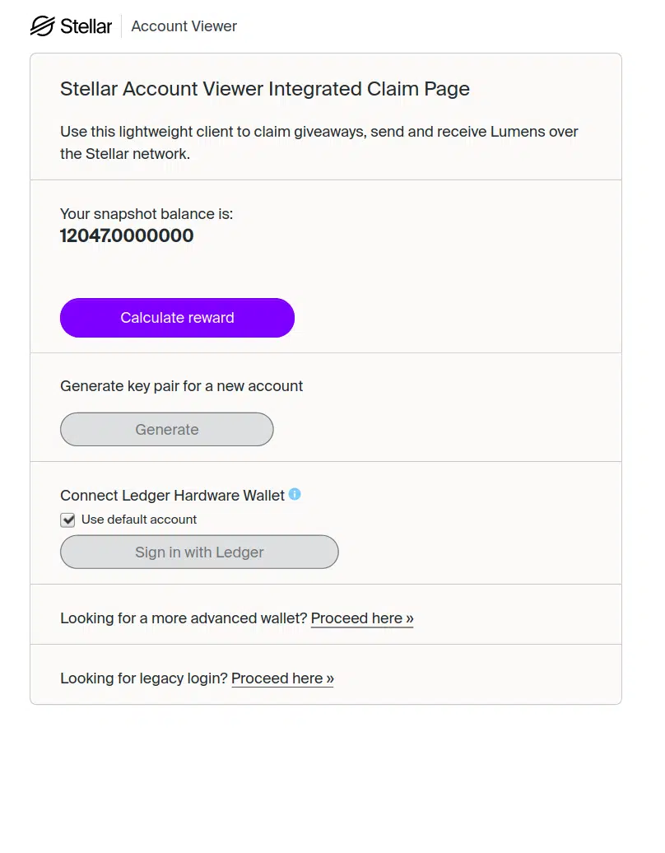This screenshot has height=853, width=665.
Task: Click the Account Viewer header label
Action: (x=183, y=26)
